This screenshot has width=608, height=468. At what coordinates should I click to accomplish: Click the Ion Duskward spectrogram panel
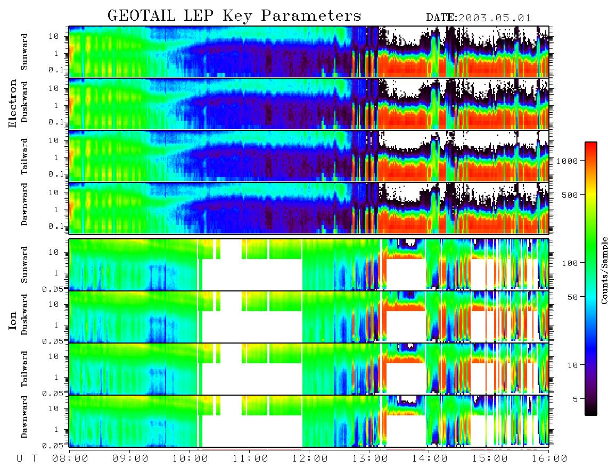(309, 316)
